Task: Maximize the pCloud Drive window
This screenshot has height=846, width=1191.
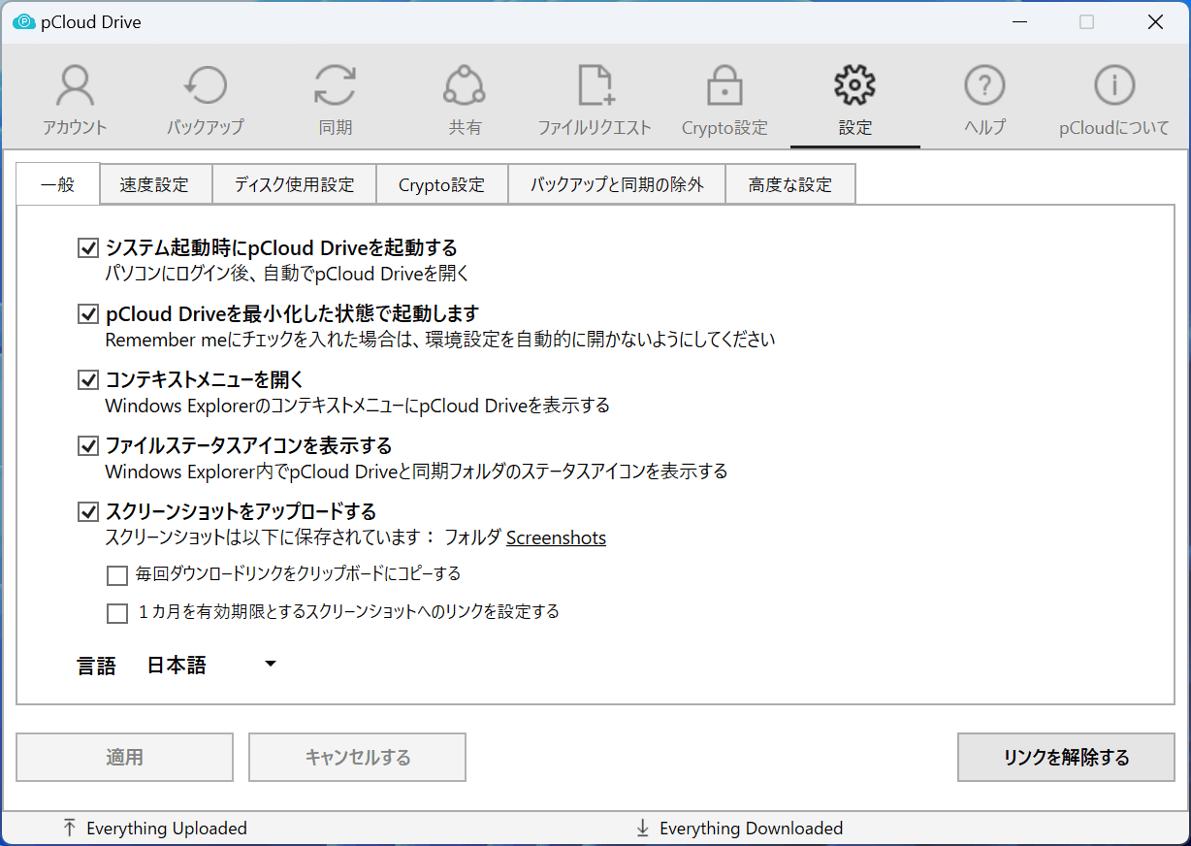Action: [1086, 21]
